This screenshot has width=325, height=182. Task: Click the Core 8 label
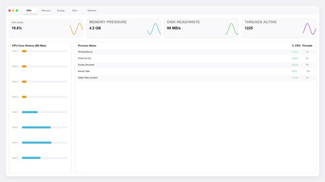coord(15,158)
